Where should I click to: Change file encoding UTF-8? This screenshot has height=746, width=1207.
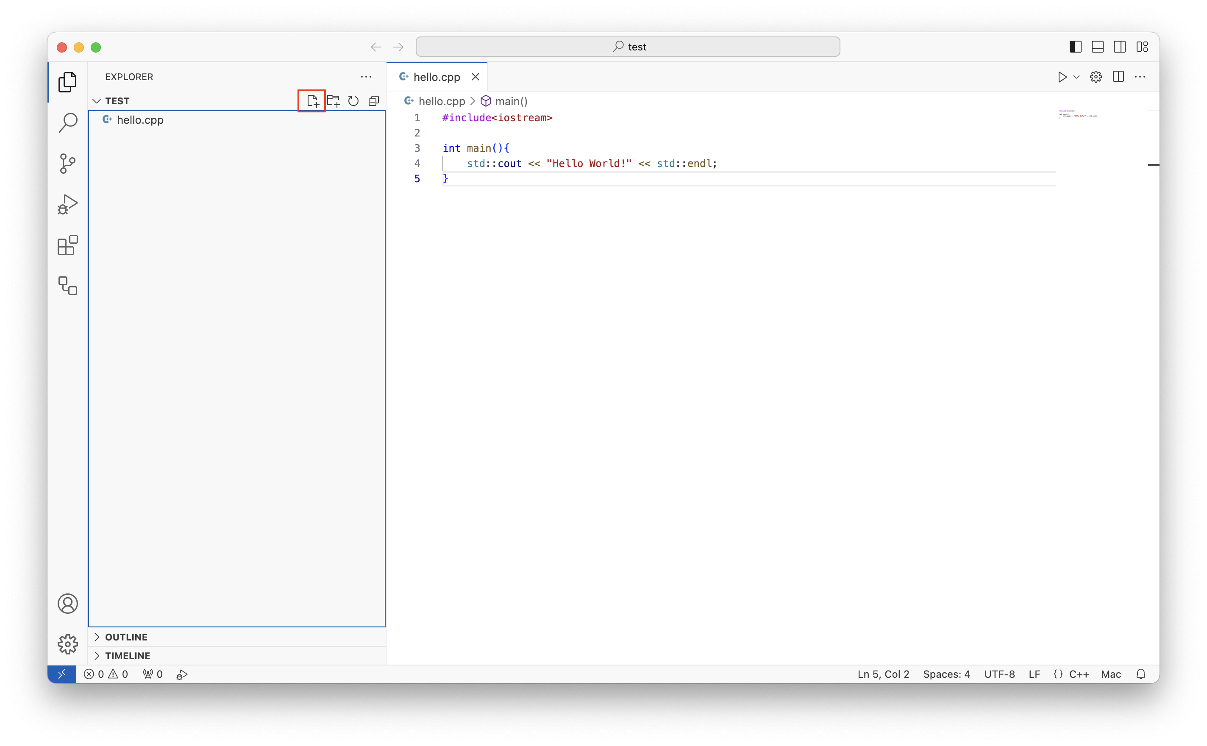[999, 674]
